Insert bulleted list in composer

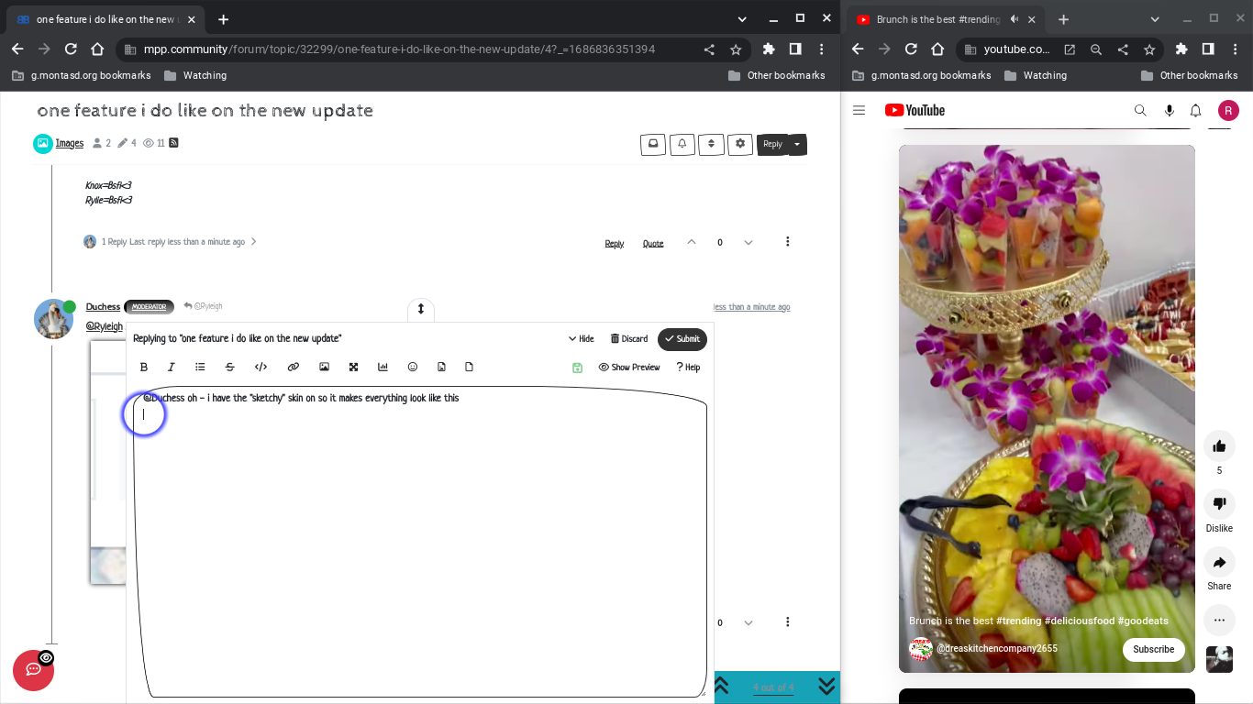coord(200,367)
